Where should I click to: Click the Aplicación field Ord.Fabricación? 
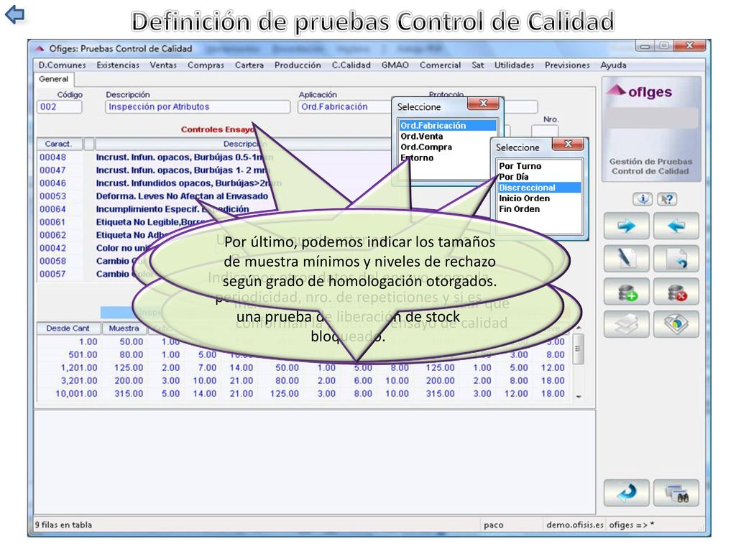pyautogui.click(x=345, y=107)
